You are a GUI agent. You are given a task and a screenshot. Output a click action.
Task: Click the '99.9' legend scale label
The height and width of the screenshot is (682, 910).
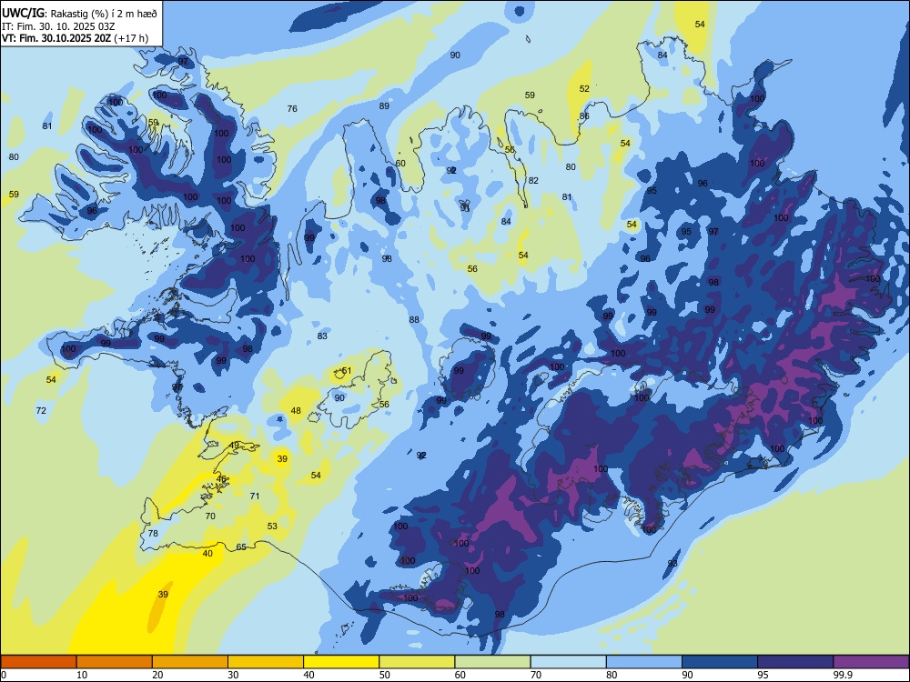pos(842,675)
